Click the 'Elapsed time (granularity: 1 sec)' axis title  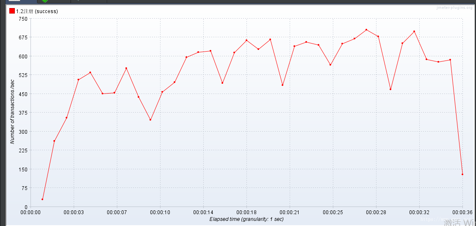(x=246, y=219)
